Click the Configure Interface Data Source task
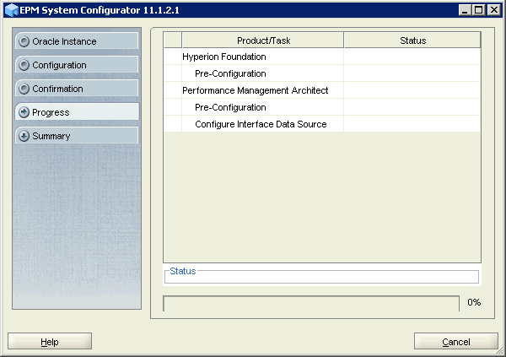The image size is (506, 357). [261, 124]
